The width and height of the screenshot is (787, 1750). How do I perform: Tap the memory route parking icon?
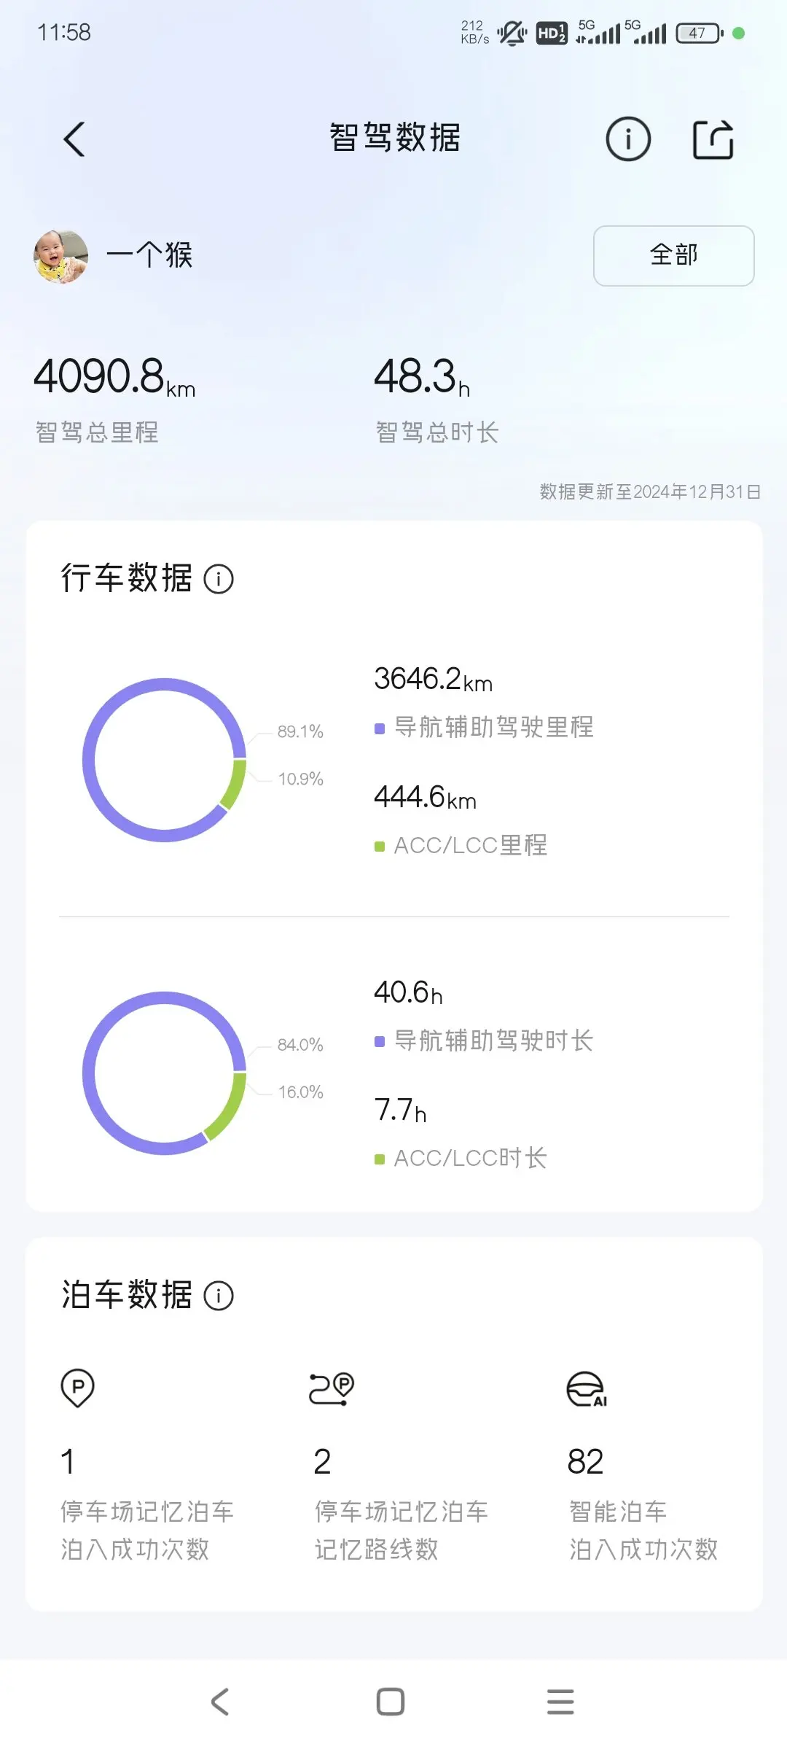click(332, 1388)
